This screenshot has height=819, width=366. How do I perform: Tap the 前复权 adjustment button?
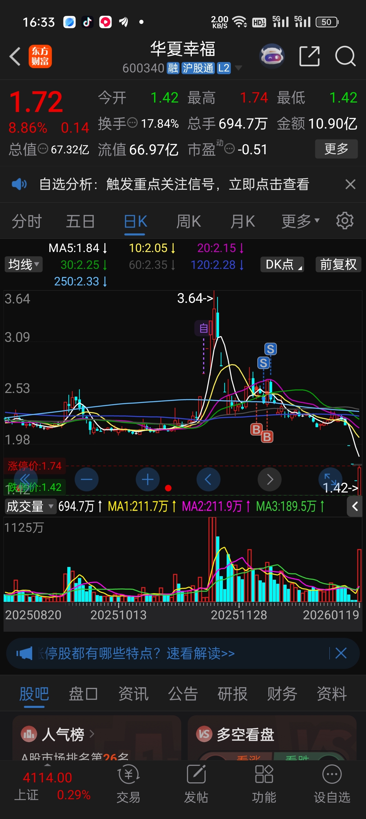(x=338, y=264)
